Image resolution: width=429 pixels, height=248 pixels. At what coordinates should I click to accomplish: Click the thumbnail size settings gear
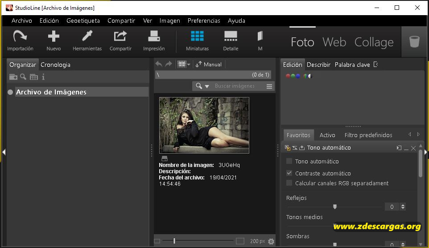pos(271,241)
